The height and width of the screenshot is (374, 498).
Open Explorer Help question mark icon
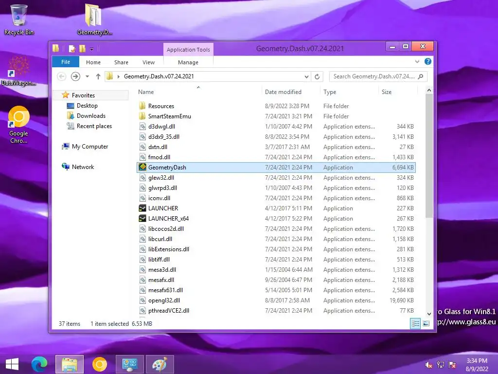tap(428, 61)
